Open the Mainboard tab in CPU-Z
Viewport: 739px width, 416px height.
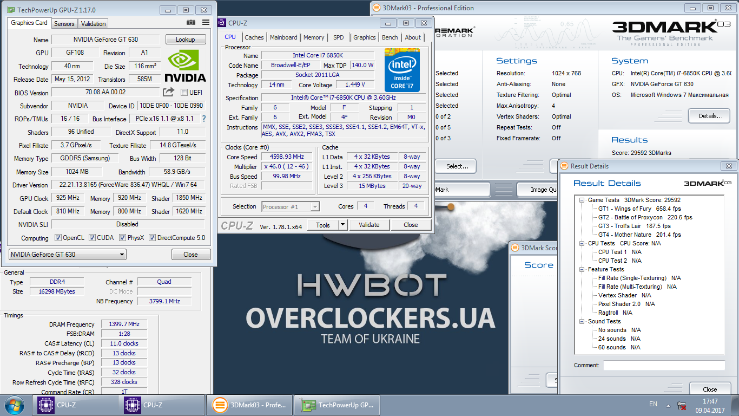point(283,37)
